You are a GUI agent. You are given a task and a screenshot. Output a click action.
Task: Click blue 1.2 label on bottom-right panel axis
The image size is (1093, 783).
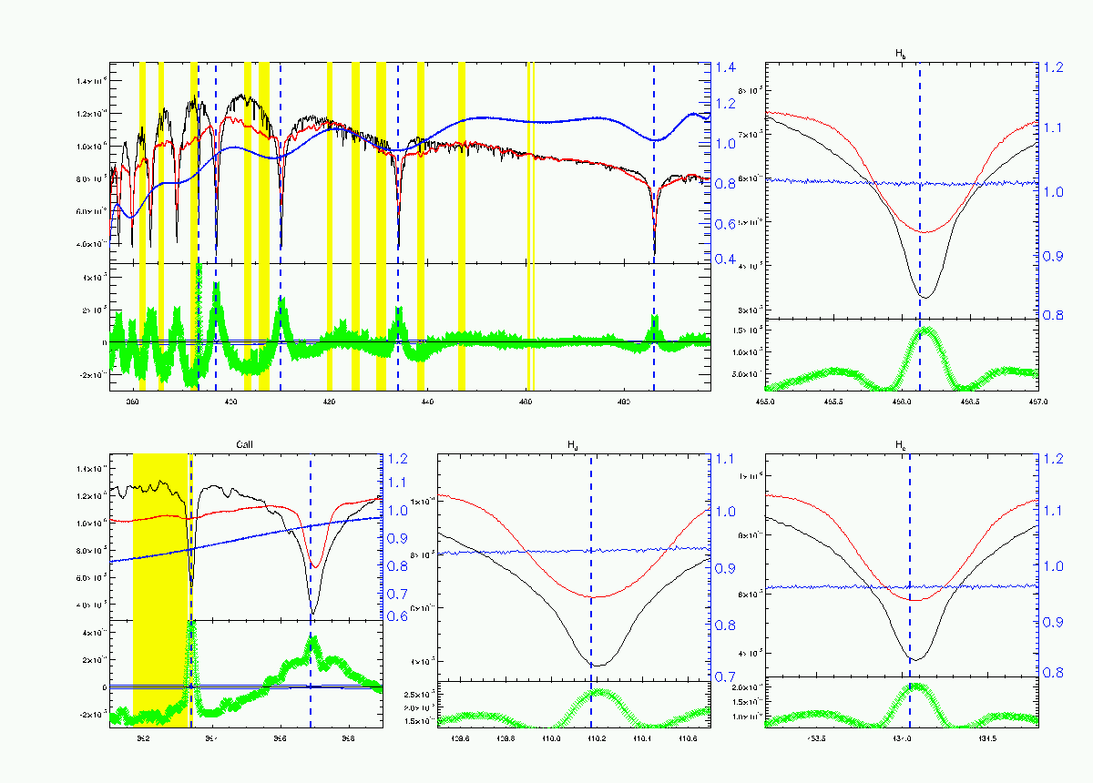tap(1052, 459)
